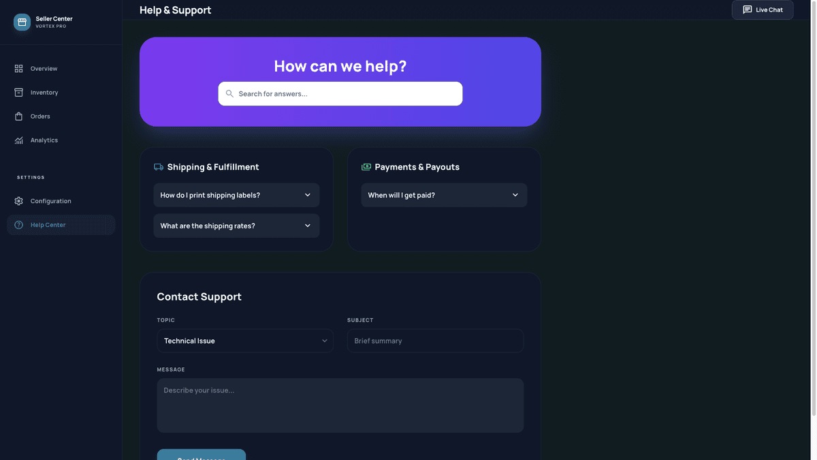
Task: Open the Topic dropdown showing Technical Issue
Action: point(245,341)
